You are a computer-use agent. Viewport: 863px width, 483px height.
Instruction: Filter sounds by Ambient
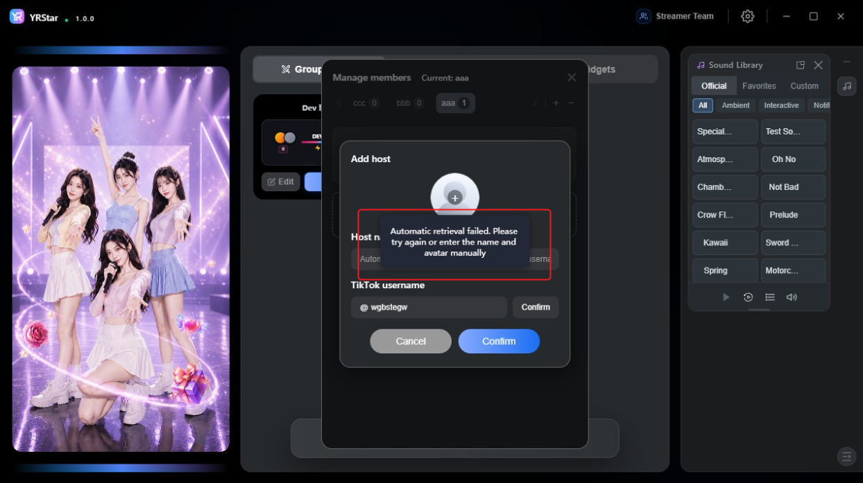click(x=735, y=105)
